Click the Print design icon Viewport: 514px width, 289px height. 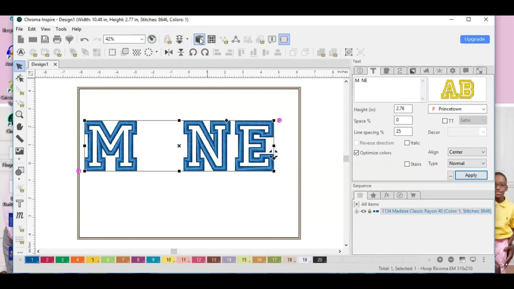[57, 39]
